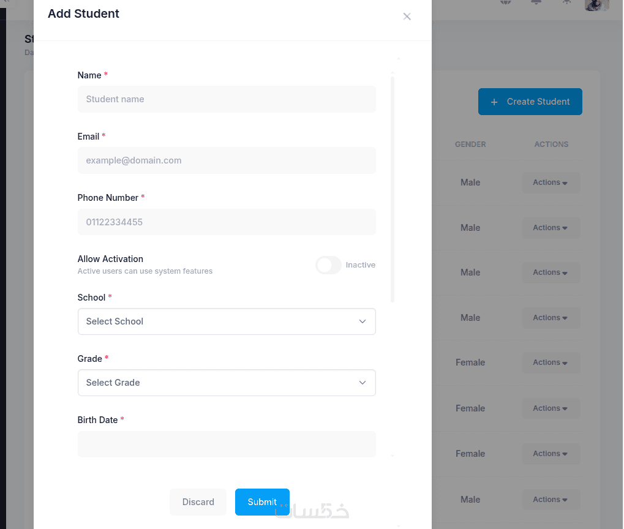Open the notifications bell
624x529 pixels.
point(536,2)
